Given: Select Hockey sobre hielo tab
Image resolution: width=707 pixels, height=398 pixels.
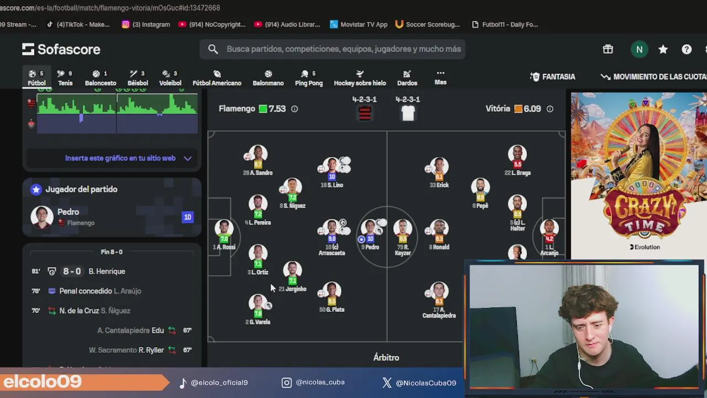Looking at the screenshot, I should pyautogui.click(x=360, y=78).
